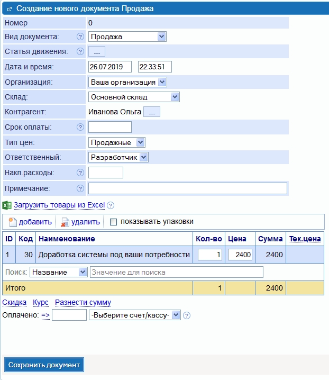
Task: Select row Доработка системы под ваши потребности
Action: coord(163,255)
